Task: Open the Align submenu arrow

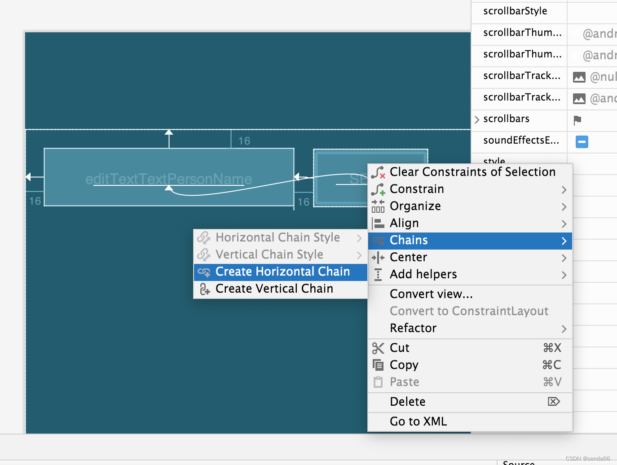Action: [x=564, y=224]
